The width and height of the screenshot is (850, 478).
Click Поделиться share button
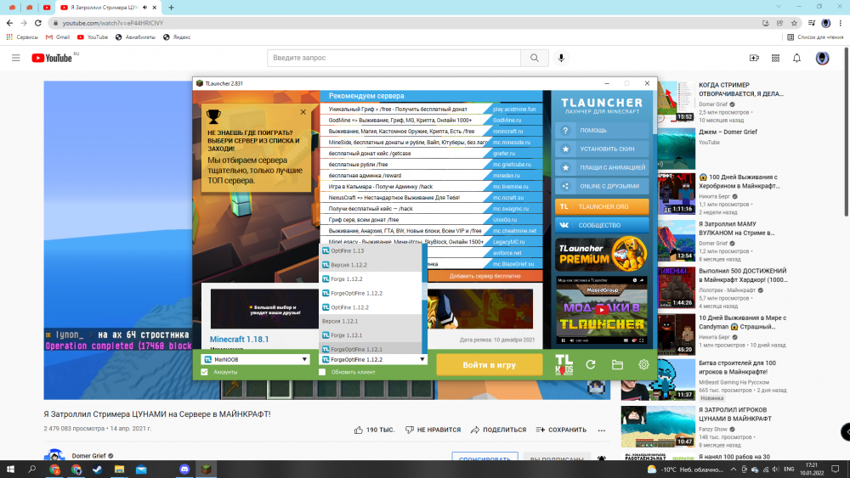click(x=498, y=430)
